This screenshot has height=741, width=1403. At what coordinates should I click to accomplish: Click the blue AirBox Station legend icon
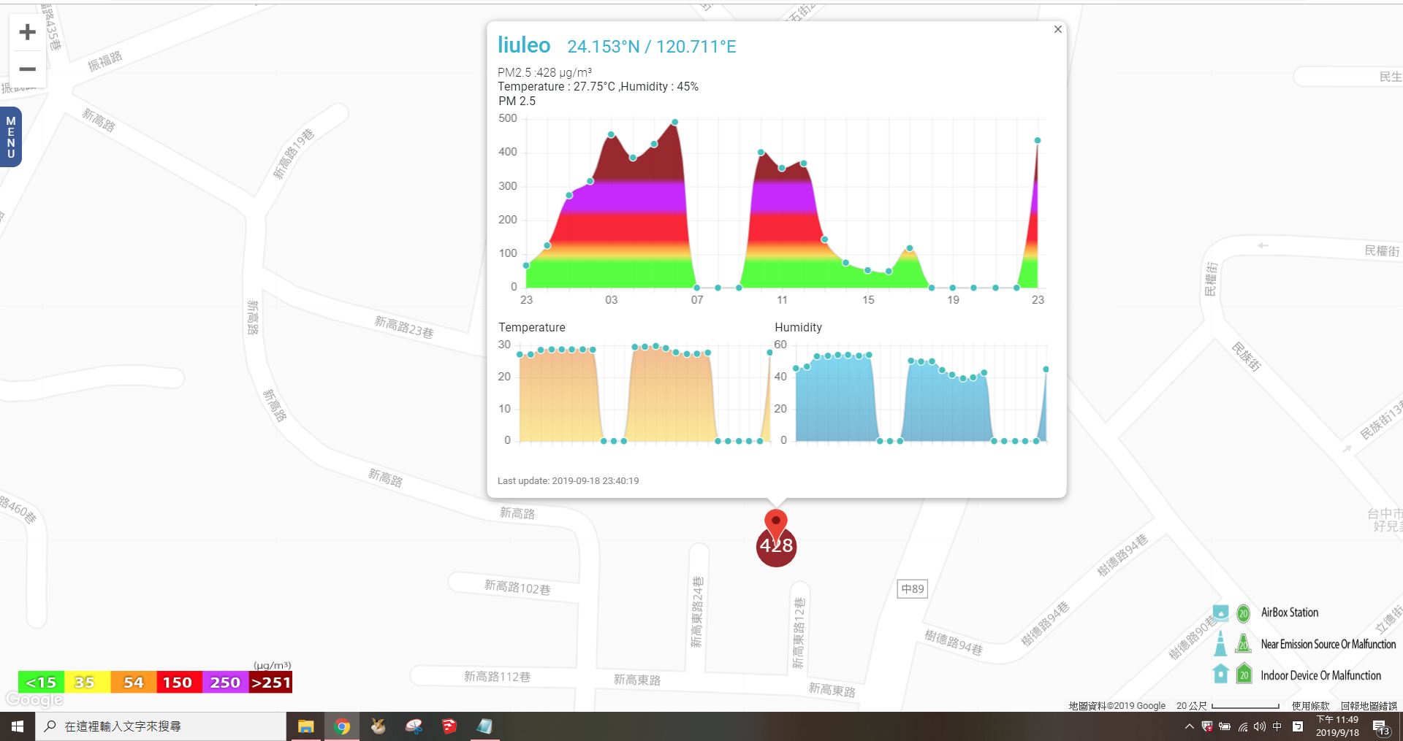[x=1220, y=612]
